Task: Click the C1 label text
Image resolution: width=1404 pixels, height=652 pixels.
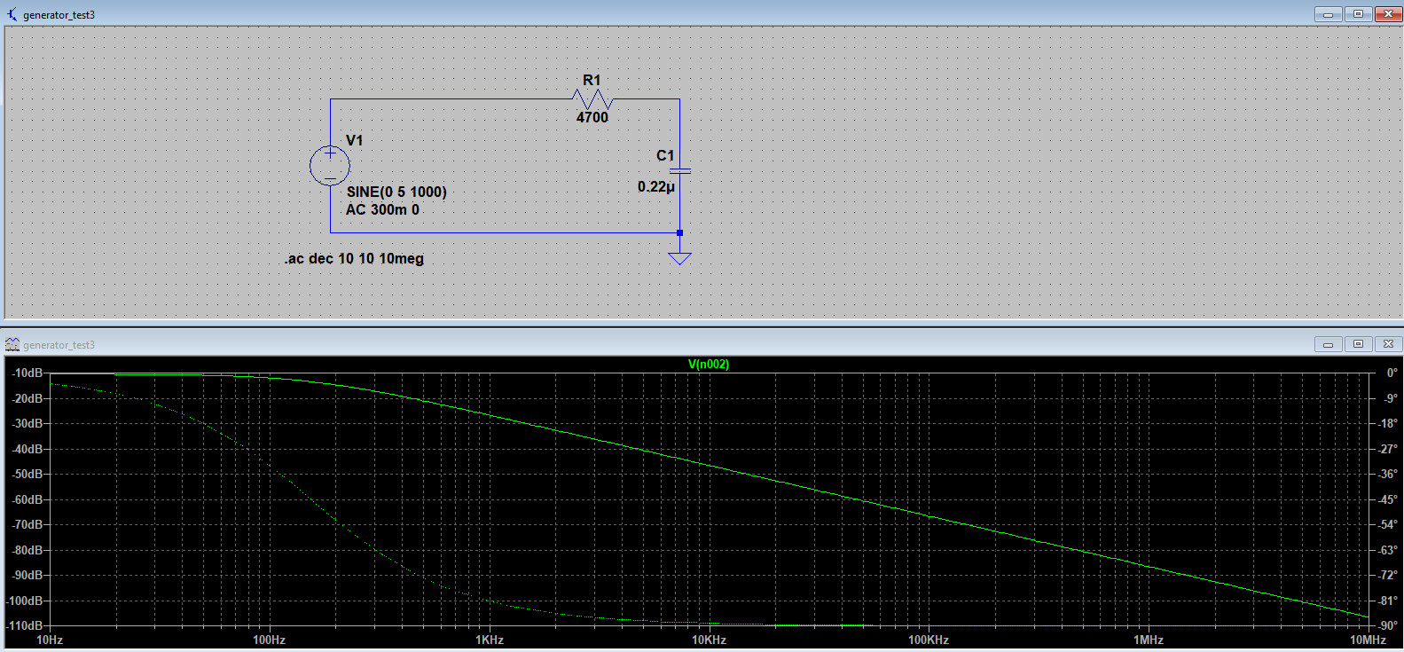Action: (665, 155)
